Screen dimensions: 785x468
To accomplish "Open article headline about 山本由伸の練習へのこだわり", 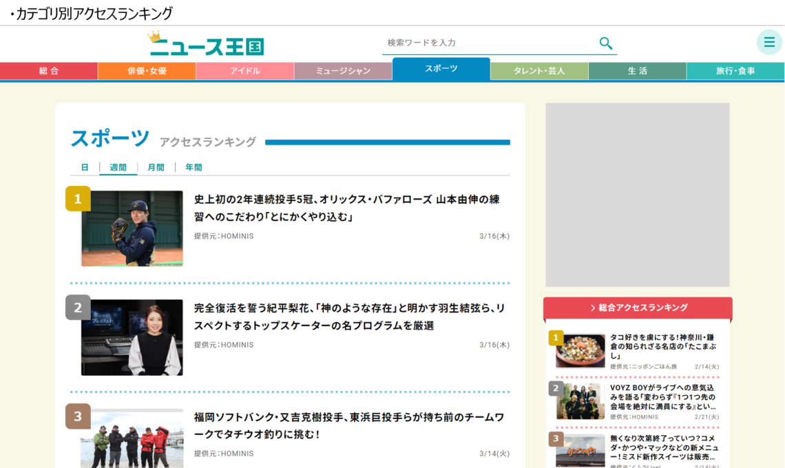I will (x=346, y=209).
